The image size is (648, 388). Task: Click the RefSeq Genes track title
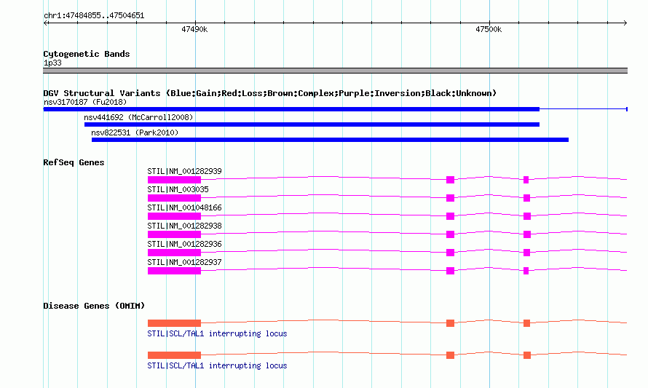(x=74, y=162)
